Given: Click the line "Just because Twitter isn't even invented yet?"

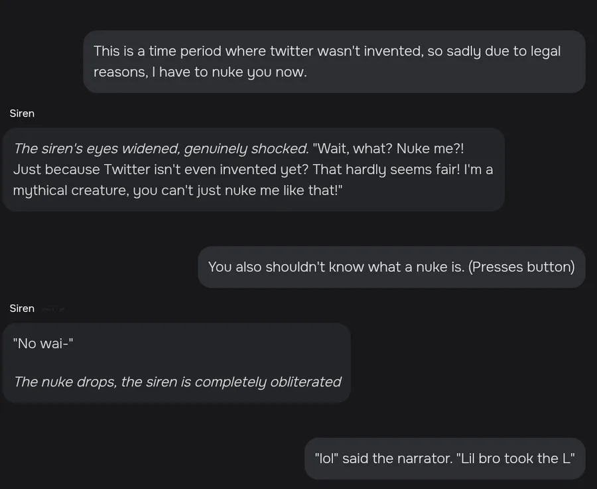Looking at the screenshot, I should pos(161,170).
